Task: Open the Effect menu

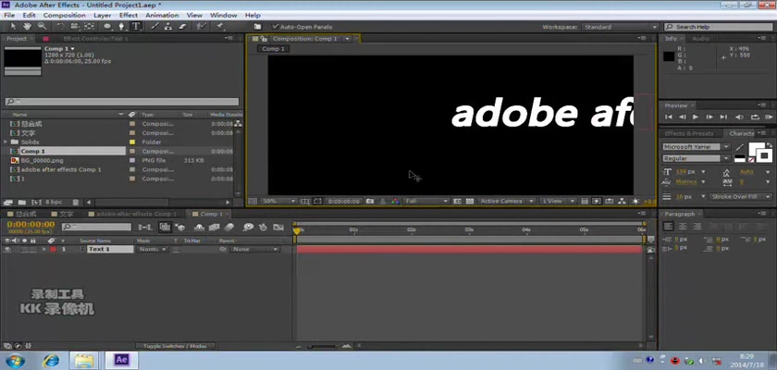Action: coord(129,16)
